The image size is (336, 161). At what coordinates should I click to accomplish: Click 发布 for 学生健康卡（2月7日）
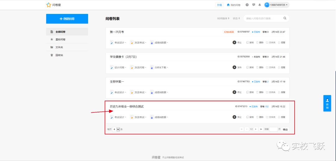[x=237, y=67]
